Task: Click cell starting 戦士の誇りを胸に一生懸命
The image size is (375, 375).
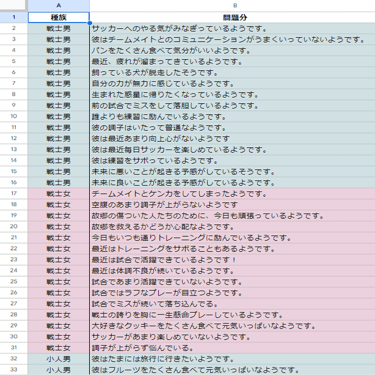Action: pyautogui.click(x=232, y=315)
